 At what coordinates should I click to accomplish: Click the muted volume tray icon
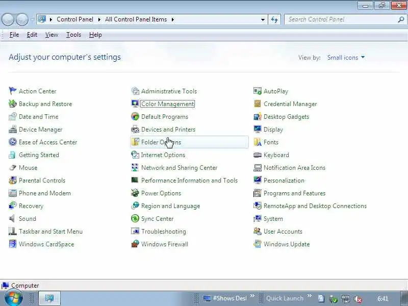point(358,299)
